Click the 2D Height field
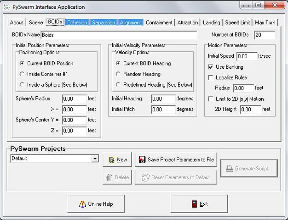 pyautogui.click(x=251, y=110)
